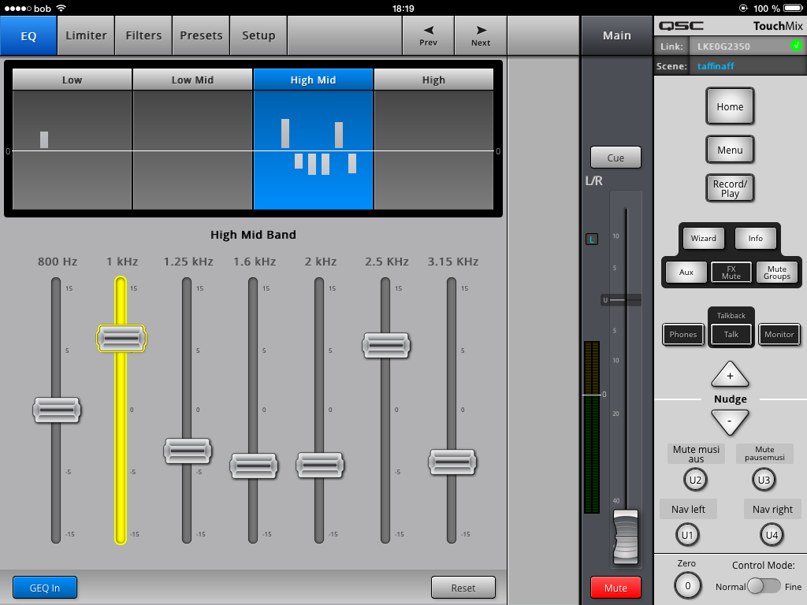Click the 800 Hz fader knob
807x605 pixels.
(57, 410)
